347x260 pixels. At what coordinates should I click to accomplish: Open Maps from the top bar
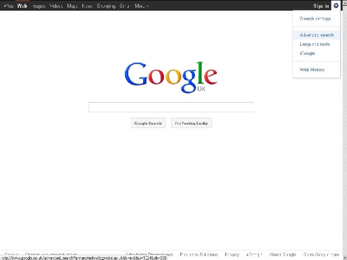(x=72, y=6)
